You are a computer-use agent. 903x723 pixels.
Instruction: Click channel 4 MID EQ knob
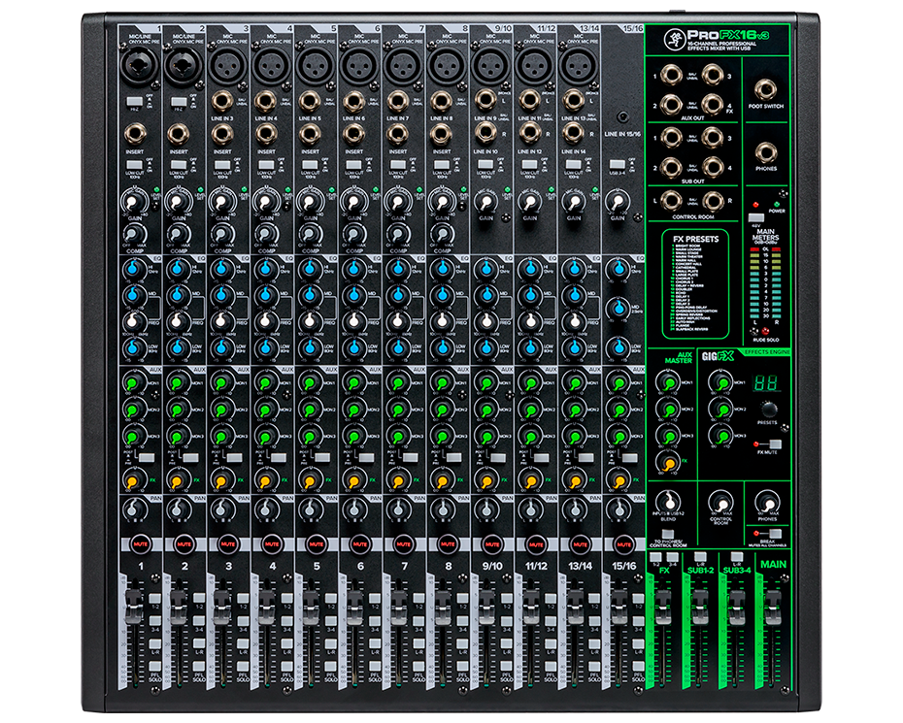pyautogui.click(x=266, y=295)
